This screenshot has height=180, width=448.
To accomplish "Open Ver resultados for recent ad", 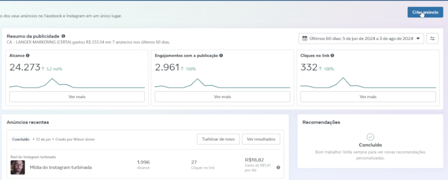I will pyautogui.click(x=261, y=139).
